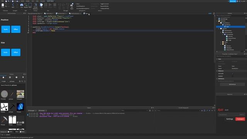Undock the Output panel

tap(152, 108)
